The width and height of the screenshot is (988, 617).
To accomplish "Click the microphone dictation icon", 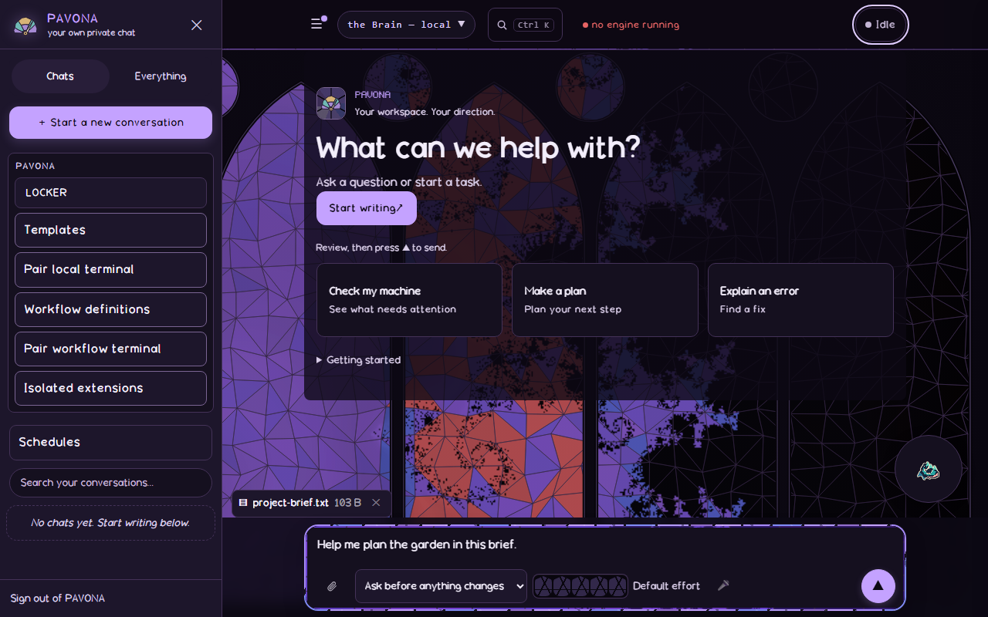I will click(723, 585).
